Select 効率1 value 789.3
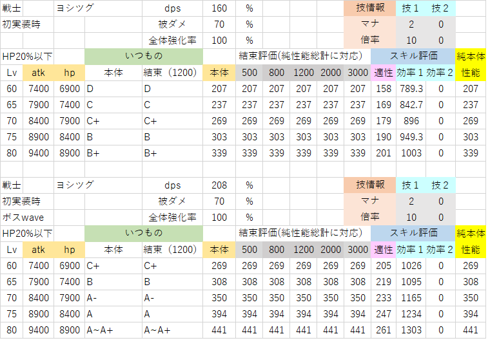 tap(411, 89)
